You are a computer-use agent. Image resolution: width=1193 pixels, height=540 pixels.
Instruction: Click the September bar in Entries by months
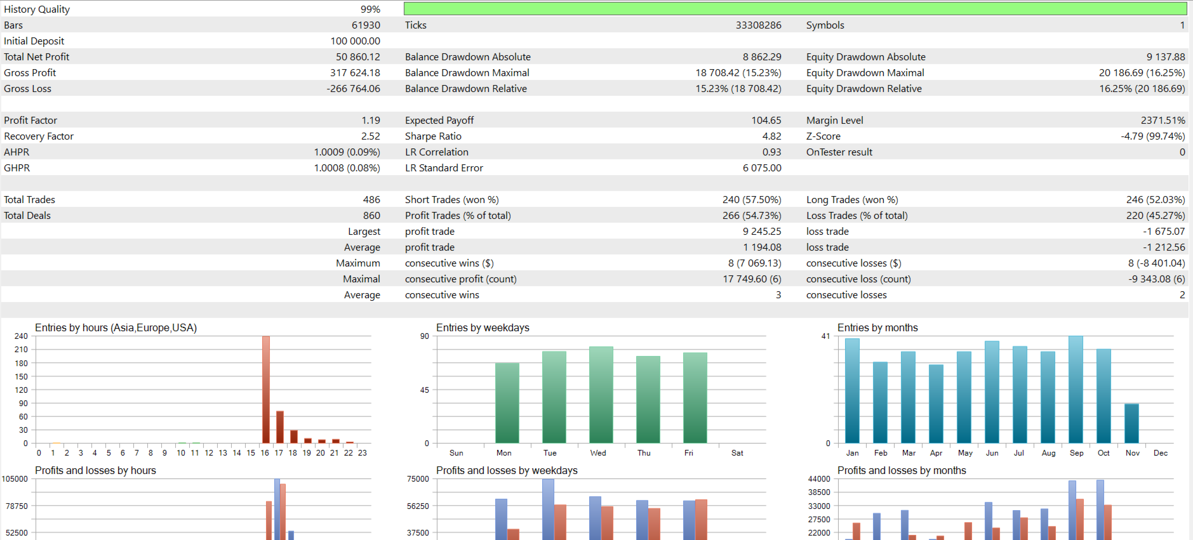point(1076,390)
